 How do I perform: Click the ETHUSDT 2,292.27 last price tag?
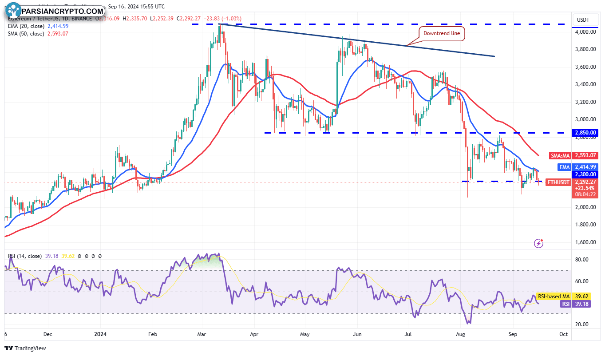click(x=572, y=182)
